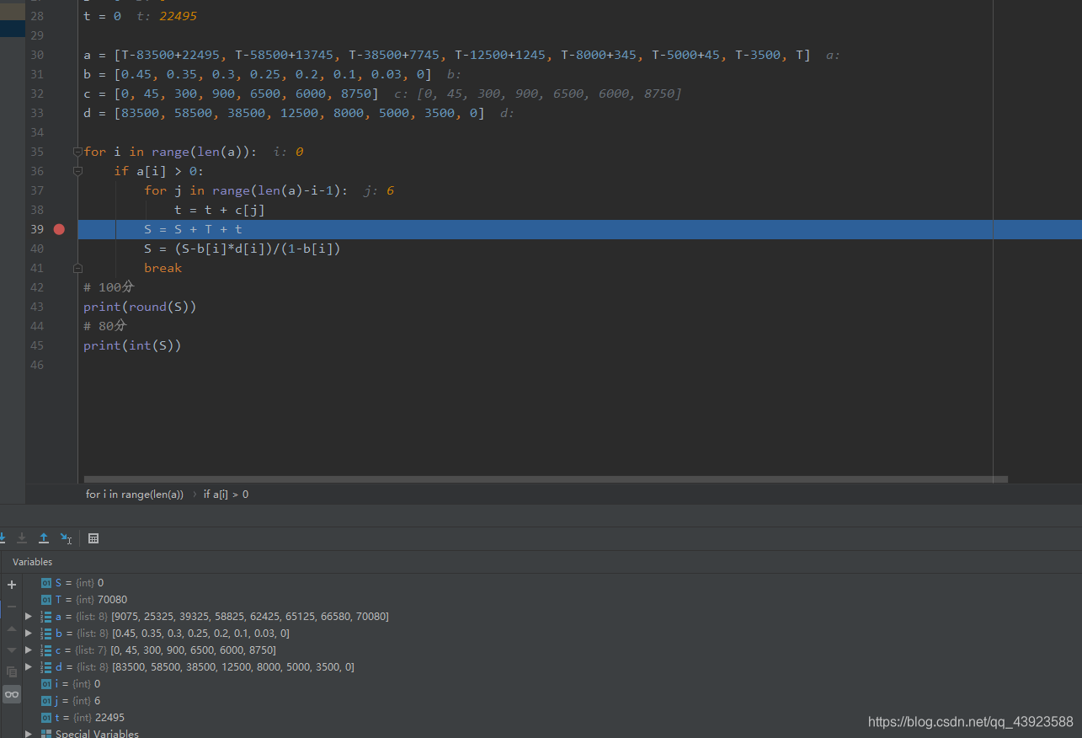Screen dimensions: 1082x738
Task: Click list d assignment on line 33
Action: 284,113
